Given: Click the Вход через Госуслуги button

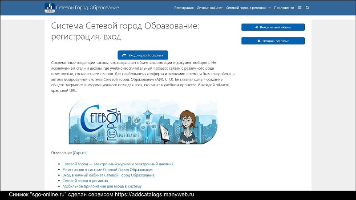Looking at the screenshot, I should click(143, 55).
